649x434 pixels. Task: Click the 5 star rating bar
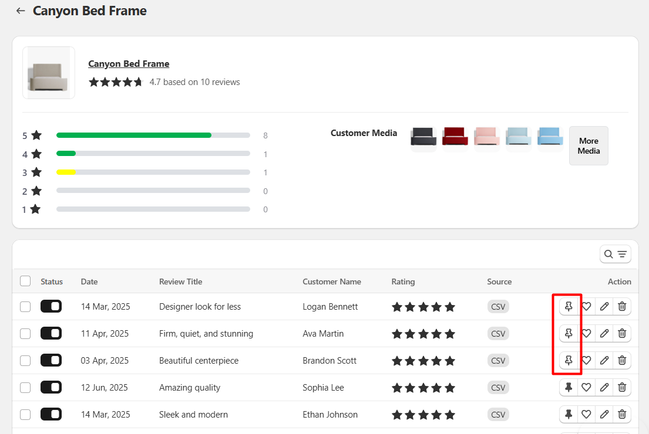click(x=153, y=135)
